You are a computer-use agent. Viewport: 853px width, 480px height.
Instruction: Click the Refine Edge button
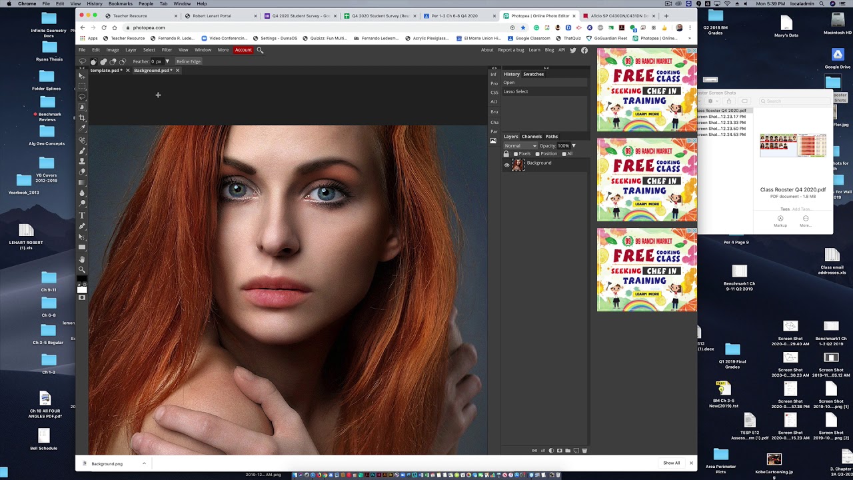pyautogui.click(x=189, y=61)
